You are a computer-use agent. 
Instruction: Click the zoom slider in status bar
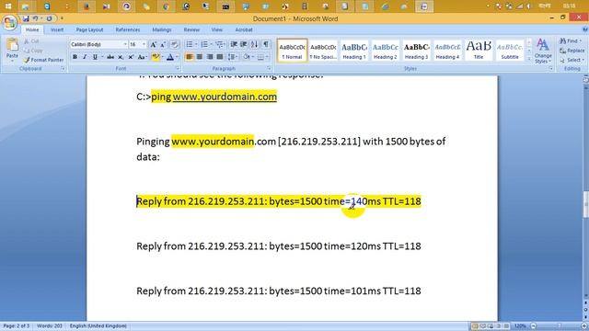pyautogui.click(x=559, y=325)
